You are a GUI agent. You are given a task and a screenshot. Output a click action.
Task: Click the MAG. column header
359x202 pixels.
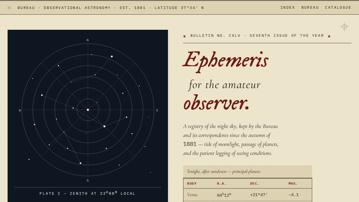[x=293, y=183]
